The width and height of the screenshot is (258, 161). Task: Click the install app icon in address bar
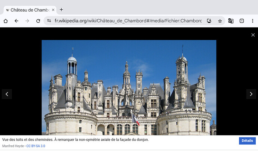(x=209, y=21)
